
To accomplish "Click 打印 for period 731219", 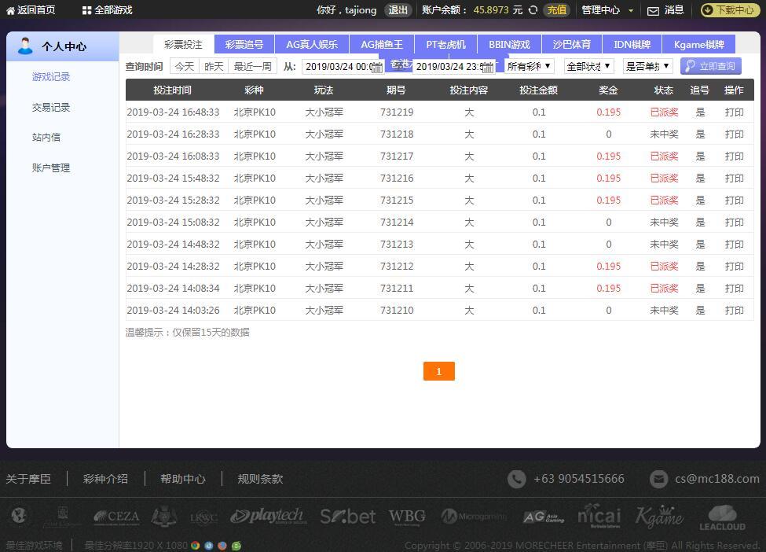I will pos(734,112).
